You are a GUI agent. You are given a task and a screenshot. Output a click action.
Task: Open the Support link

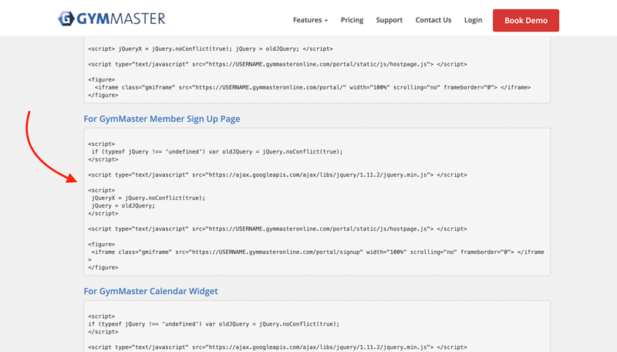pyautogui.click(x=389, y=20)
